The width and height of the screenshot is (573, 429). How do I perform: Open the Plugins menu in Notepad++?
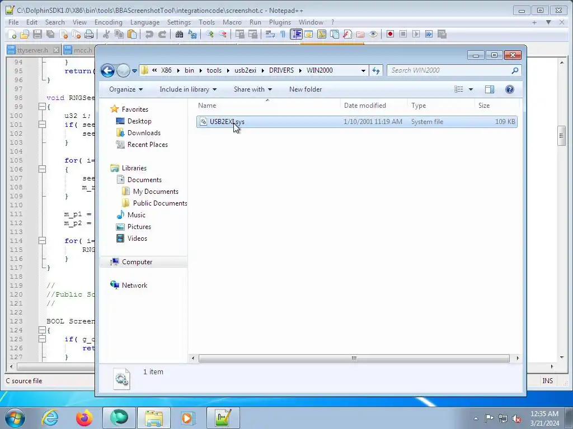click(x=280, y=22)
